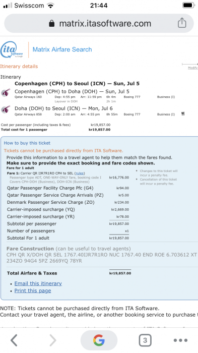Viewport: 198px width, 353px height.
Task: Click the progress slider above Modify
Action: click(x=190, y=64)
